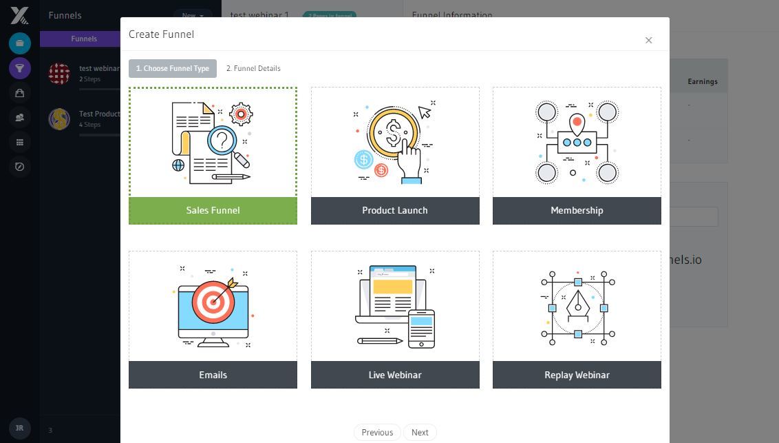The image size is (779, 443).
Task: Select Test Product funnel avatar
Action: (59, 119)
